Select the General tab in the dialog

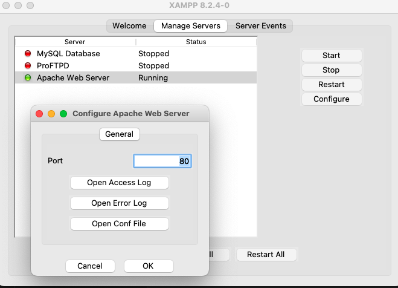pyautogui.click(x=120, y=134)
